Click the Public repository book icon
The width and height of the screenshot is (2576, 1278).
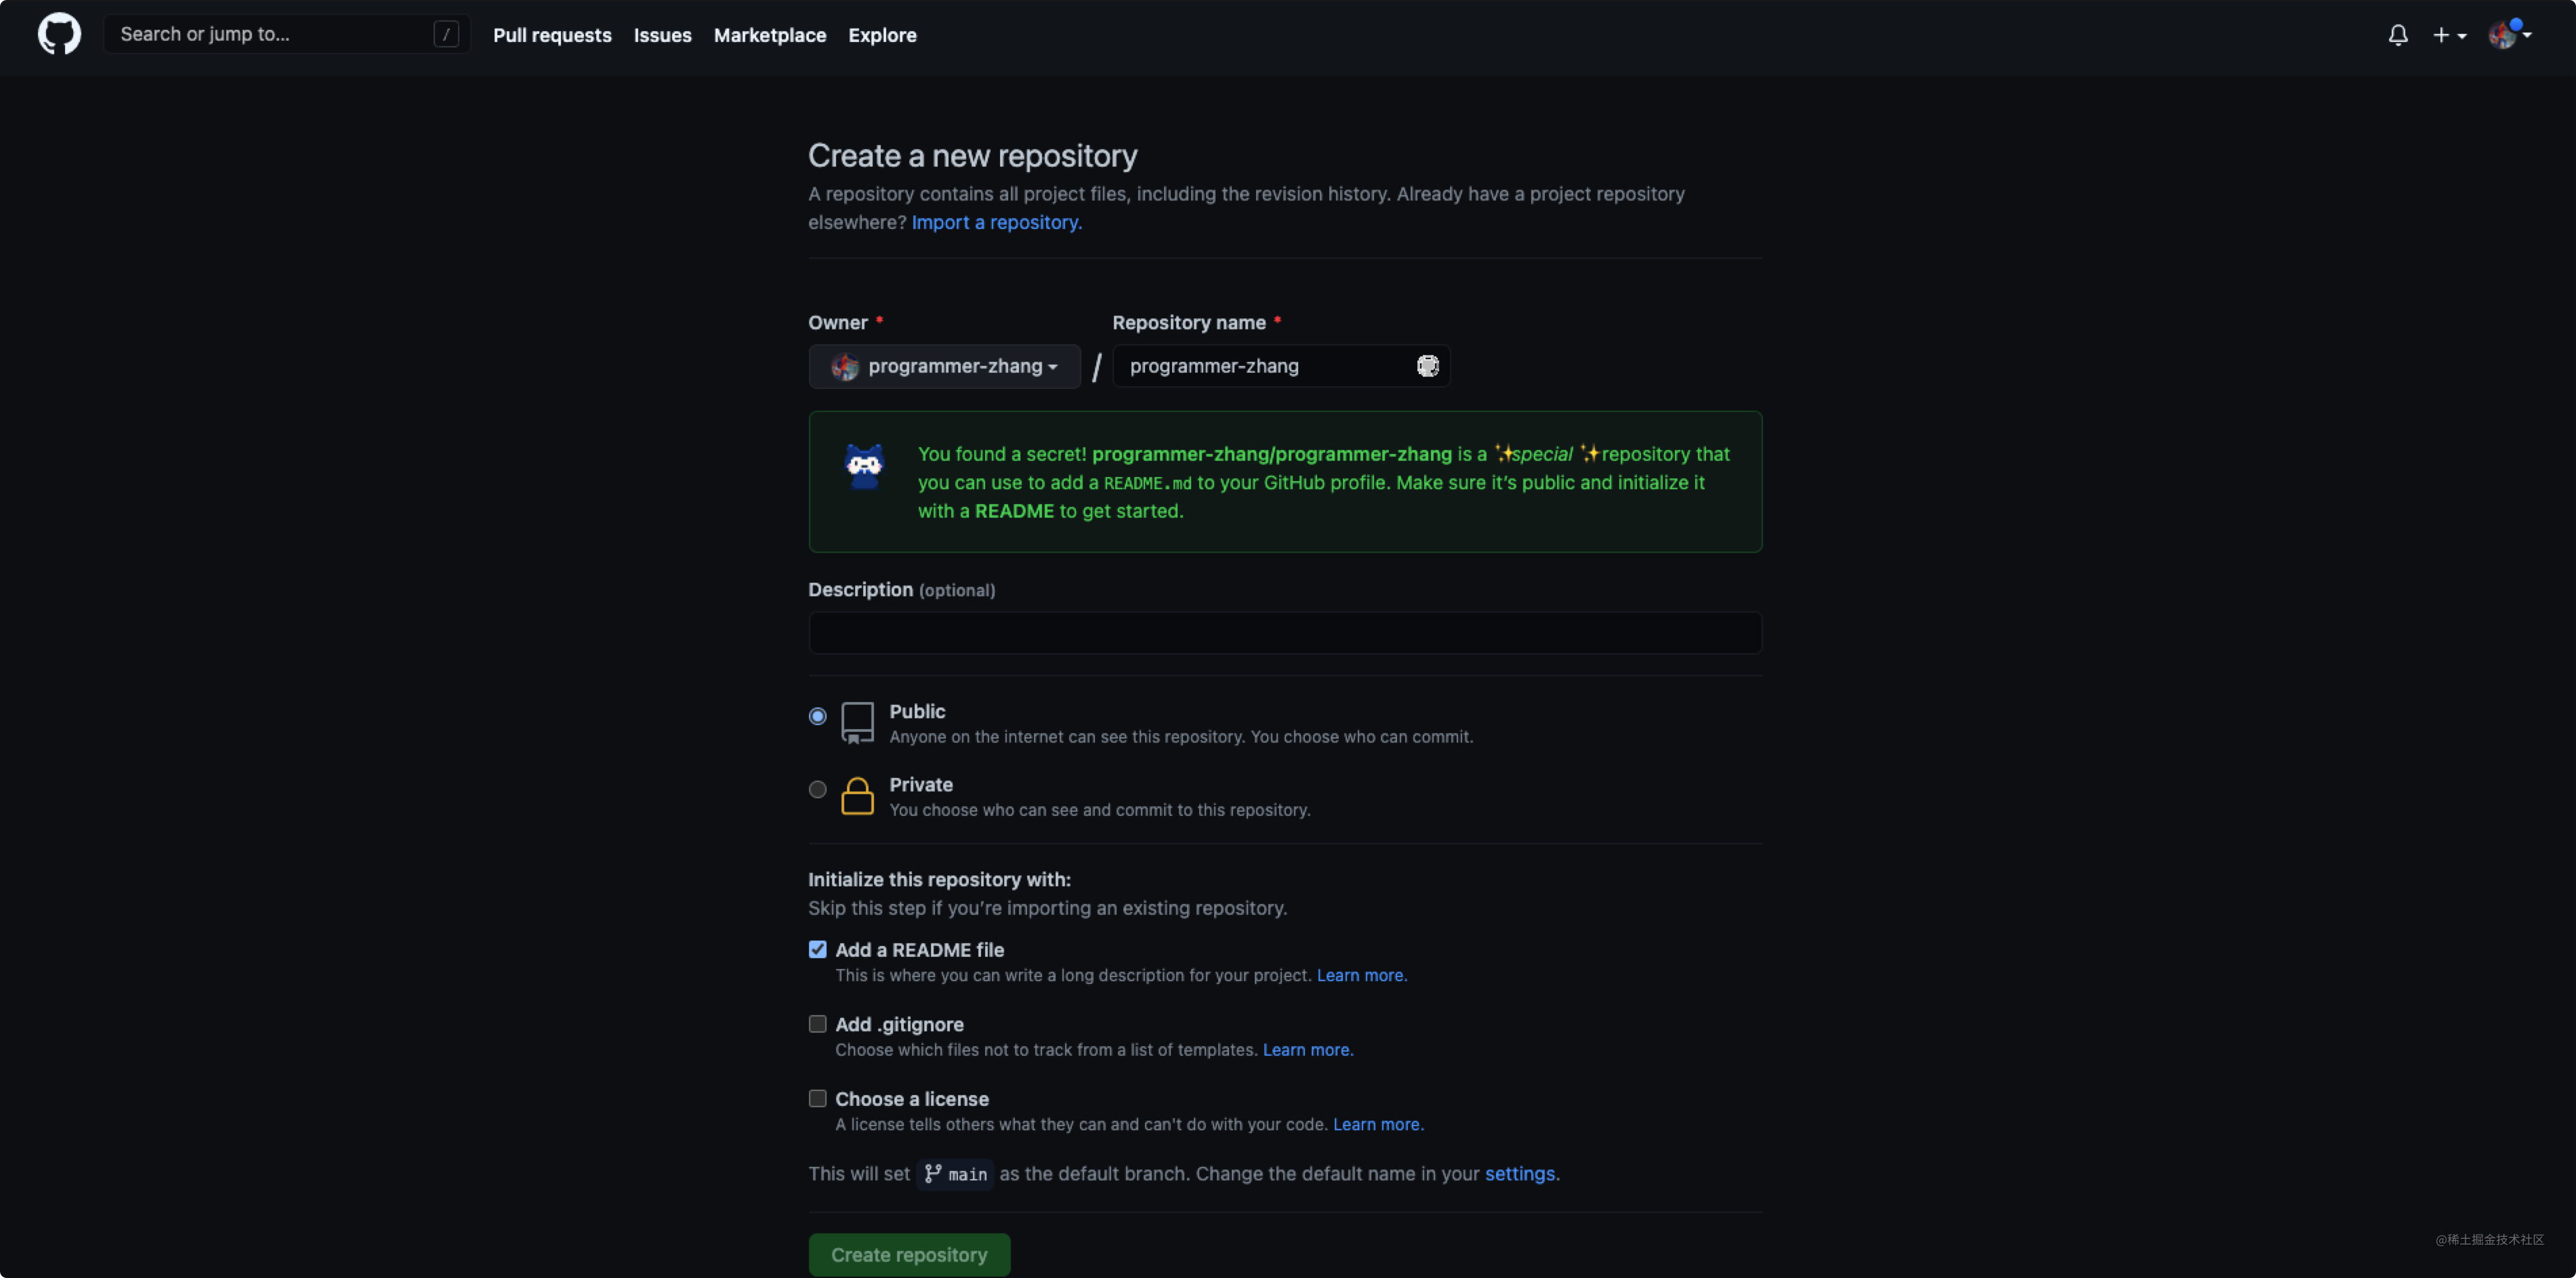click(857, 722)
